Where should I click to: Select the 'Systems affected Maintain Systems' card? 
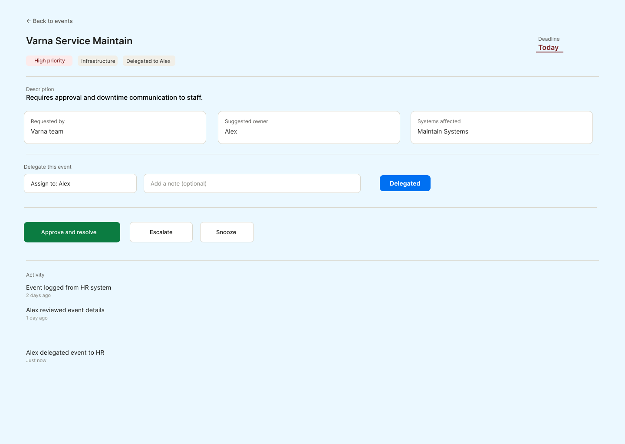(502, 127)
